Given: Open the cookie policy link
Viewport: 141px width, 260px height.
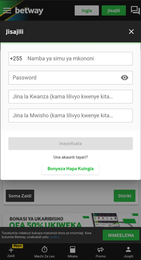Looking at the screenshot, I should pos(55,237).
